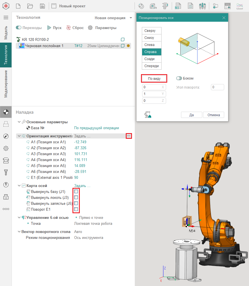Switch to the Моделирование tab

(6, 83)
